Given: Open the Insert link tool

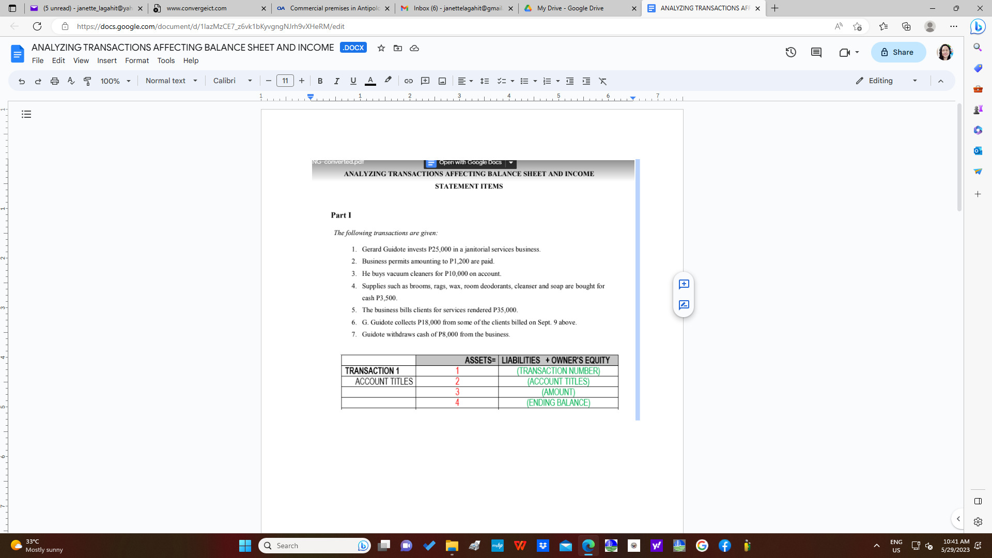Looking at the screenshot, I should pyautogui.click(x=408, y=81).
